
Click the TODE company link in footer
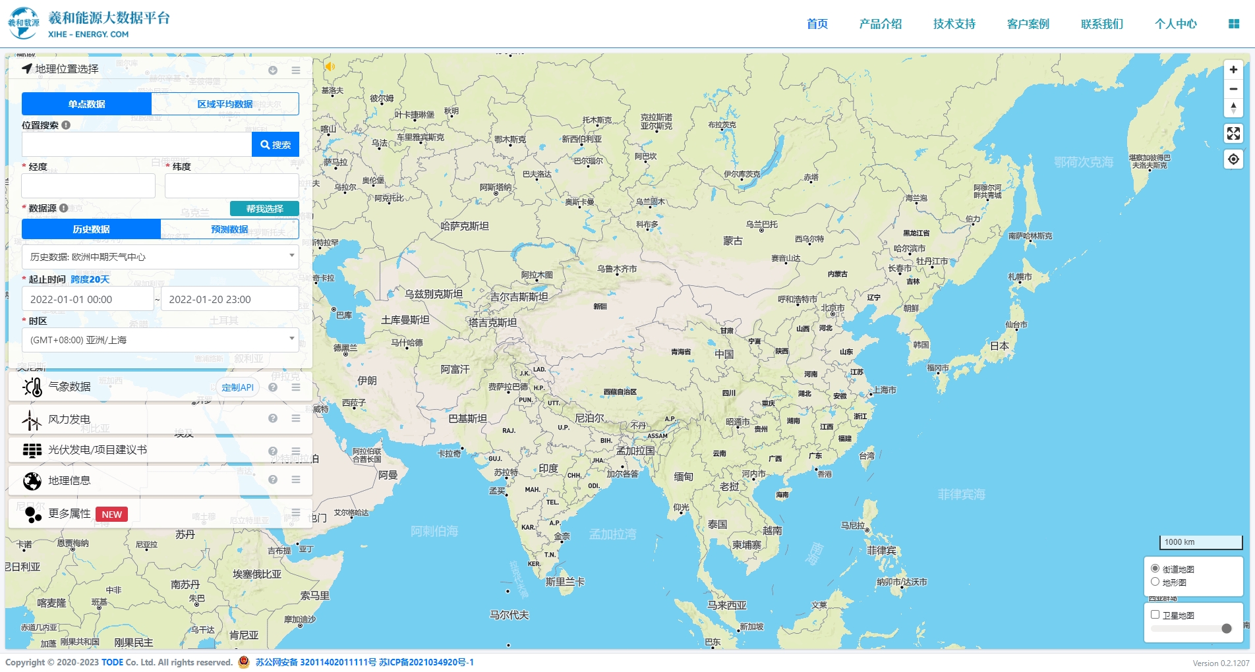(113, 662)
